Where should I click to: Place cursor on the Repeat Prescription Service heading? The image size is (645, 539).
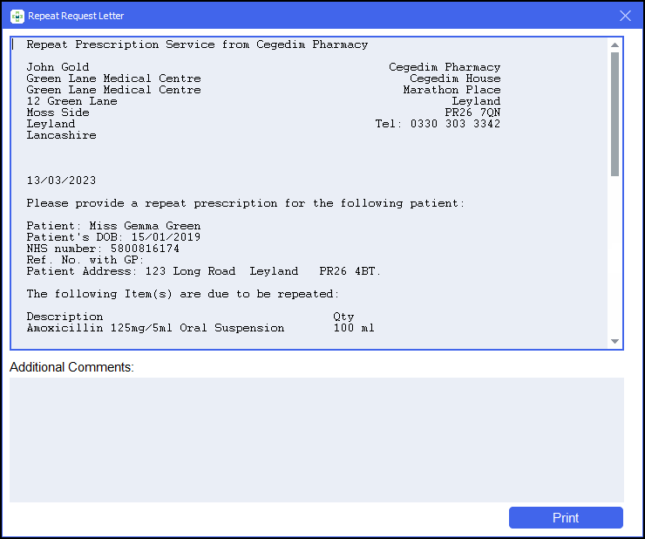click(x=197, y=44)
